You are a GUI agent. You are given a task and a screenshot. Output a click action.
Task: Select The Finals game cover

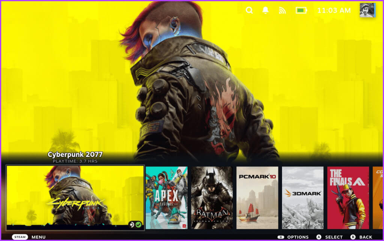[x=348, y=198]
